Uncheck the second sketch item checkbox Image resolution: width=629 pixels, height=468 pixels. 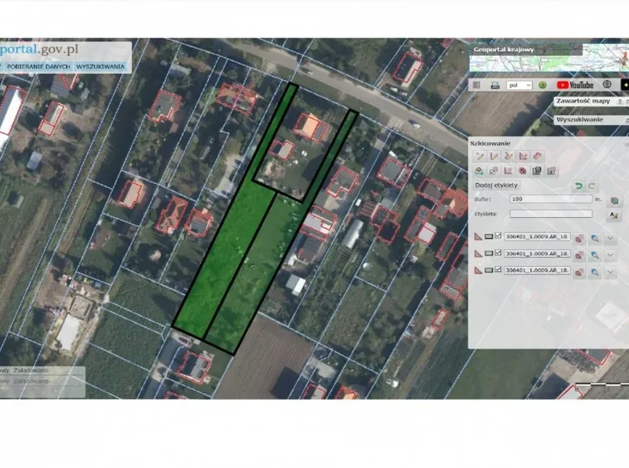498,253
